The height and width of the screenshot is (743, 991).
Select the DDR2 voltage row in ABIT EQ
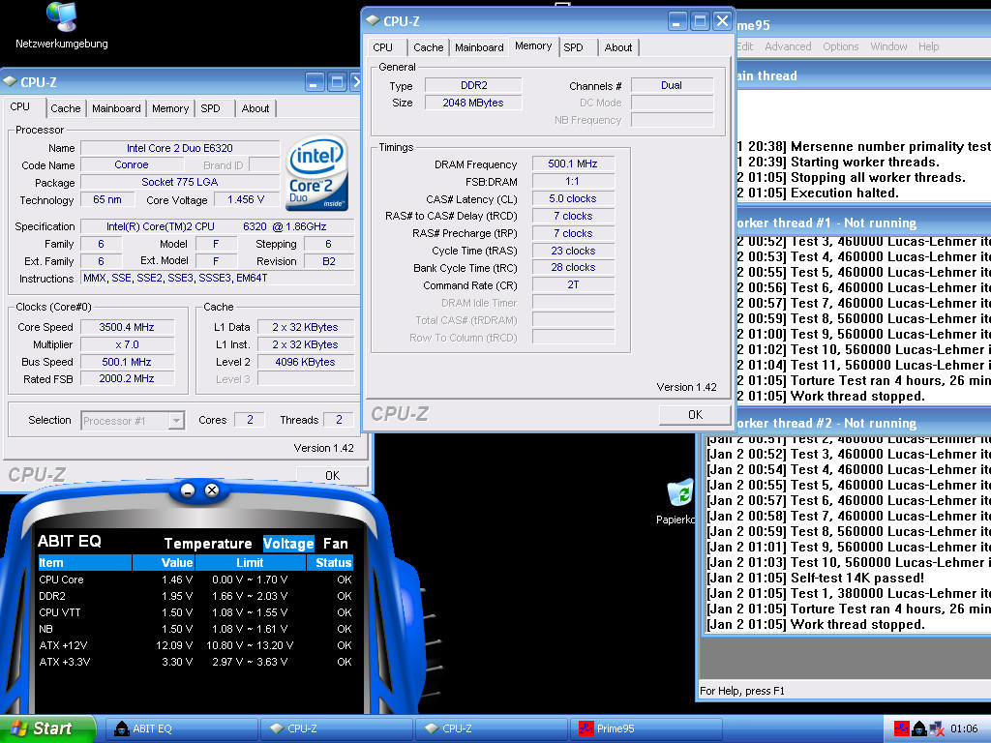195,596
